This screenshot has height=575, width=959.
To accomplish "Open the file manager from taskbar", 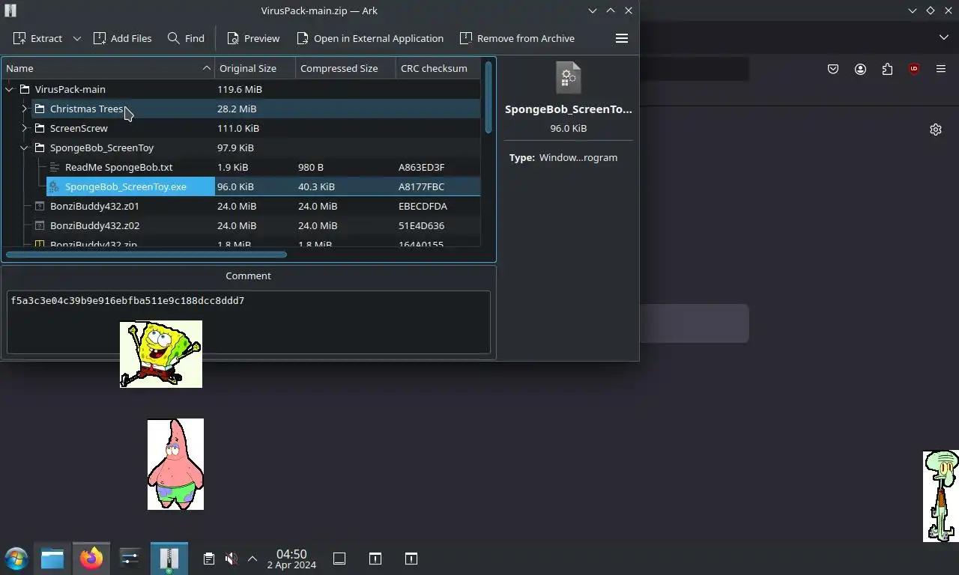I will click(x=52, y=559).
